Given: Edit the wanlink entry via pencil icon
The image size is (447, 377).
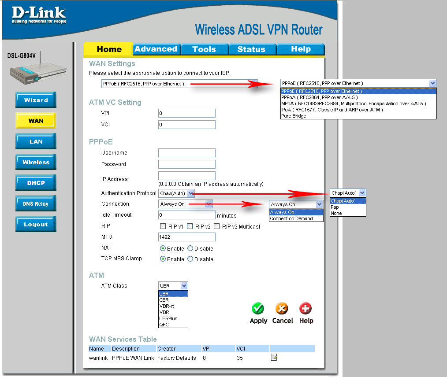Looking at the screenshot, I should click(x=274, y=357).
